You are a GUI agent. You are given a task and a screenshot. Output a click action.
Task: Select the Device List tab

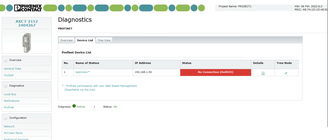(x=85, y=40)
